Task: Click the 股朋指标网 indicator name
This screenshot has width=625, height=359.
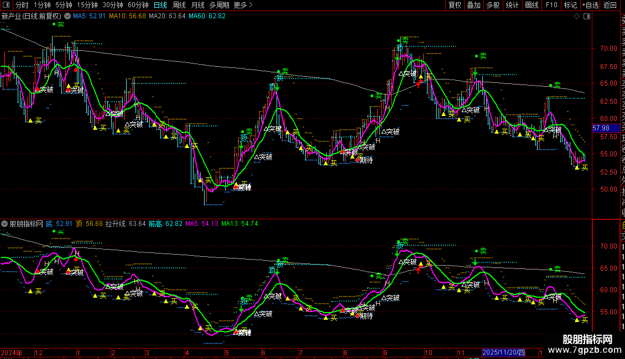Action: 27,224
